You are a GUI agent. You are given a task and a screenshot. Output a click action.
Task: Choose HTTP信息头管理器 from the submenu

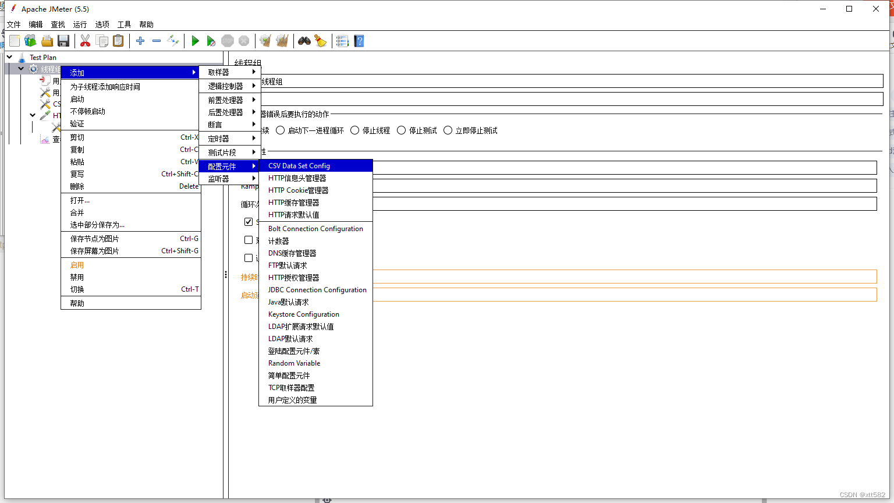coord(315,178)
